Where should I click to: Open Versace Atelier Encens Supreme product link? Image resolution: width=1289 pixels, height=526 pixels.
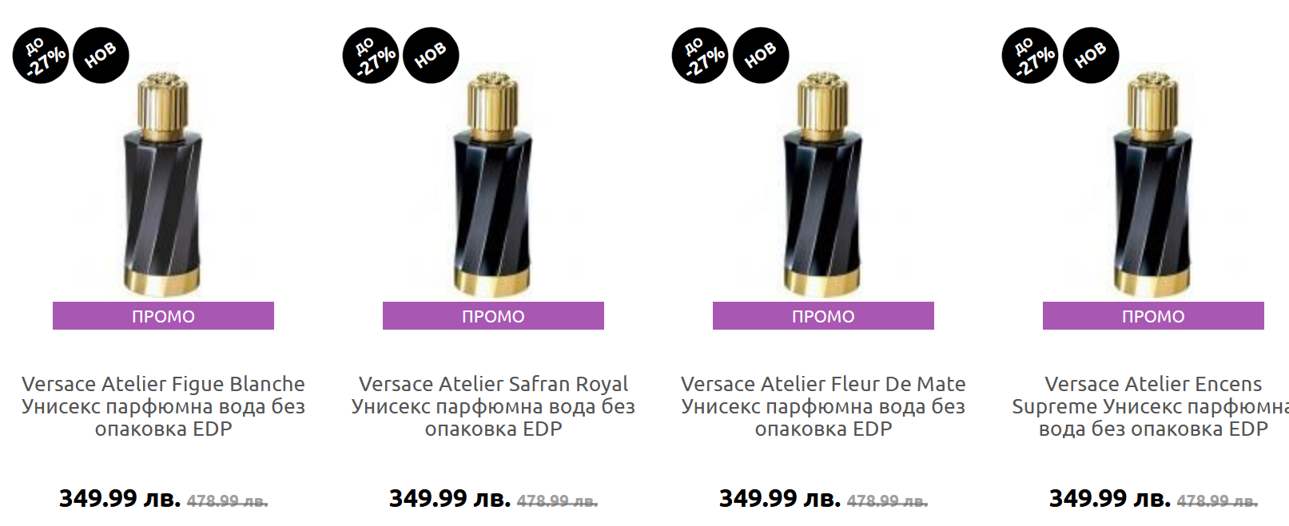pyautogui.click(x=1152, y=406)
